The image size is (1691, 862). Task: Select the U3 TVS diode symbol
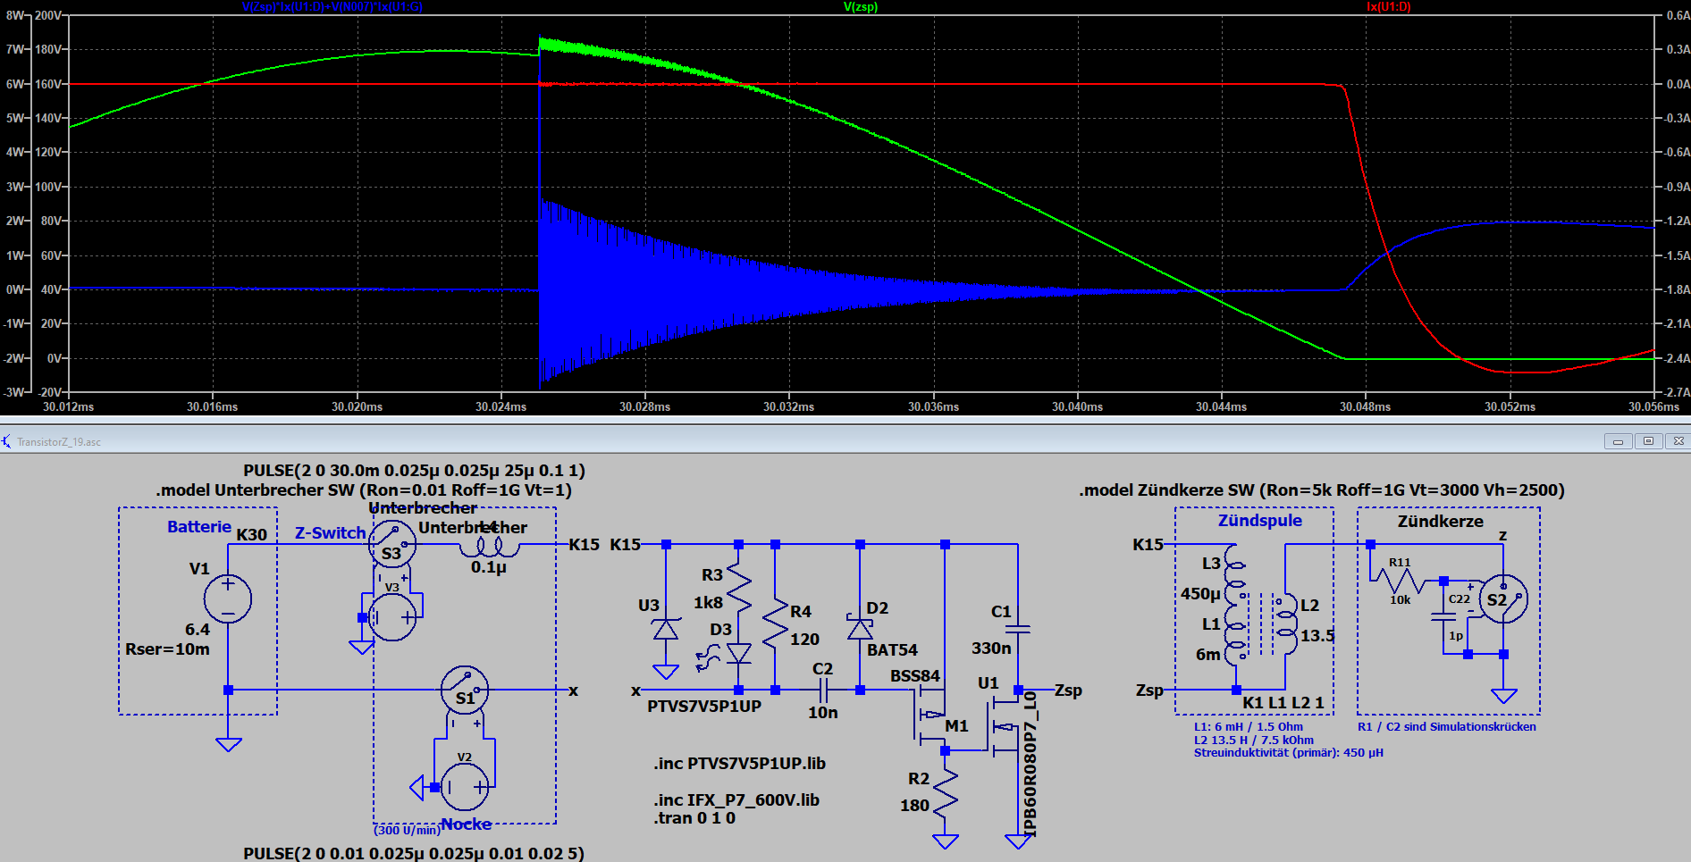tap(665, 631)
